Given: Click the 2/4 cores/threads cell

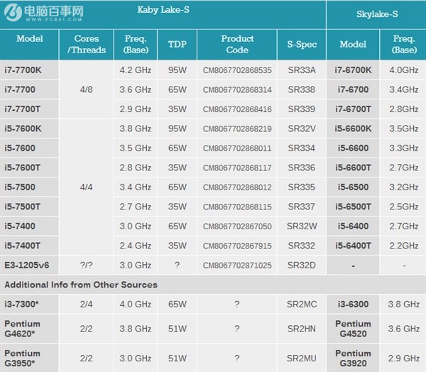Looking at the screenshot, I should [87, 304].
